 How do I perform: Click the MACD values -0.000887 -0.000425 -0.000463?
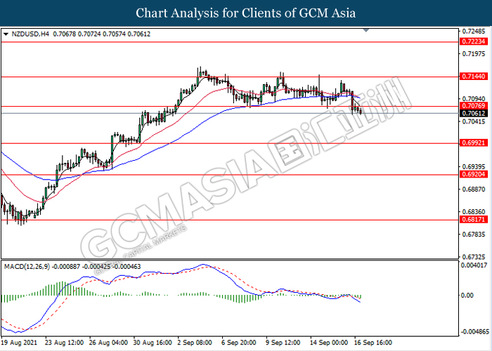96,267
